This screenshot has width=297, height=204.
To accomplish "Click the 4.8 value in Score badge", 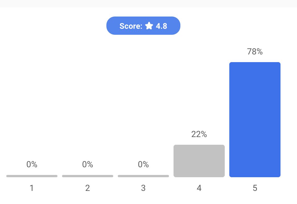I will click(161, 26).
